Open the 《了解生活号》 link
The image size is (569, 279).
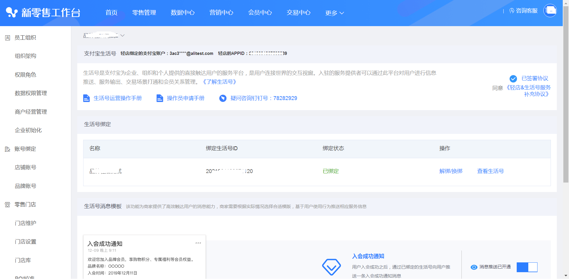click(x=220, y=82)
